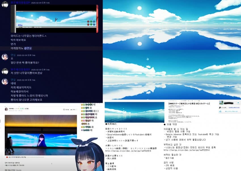
Task: Select the text '2차 배포'
Action: pos(170,165)
